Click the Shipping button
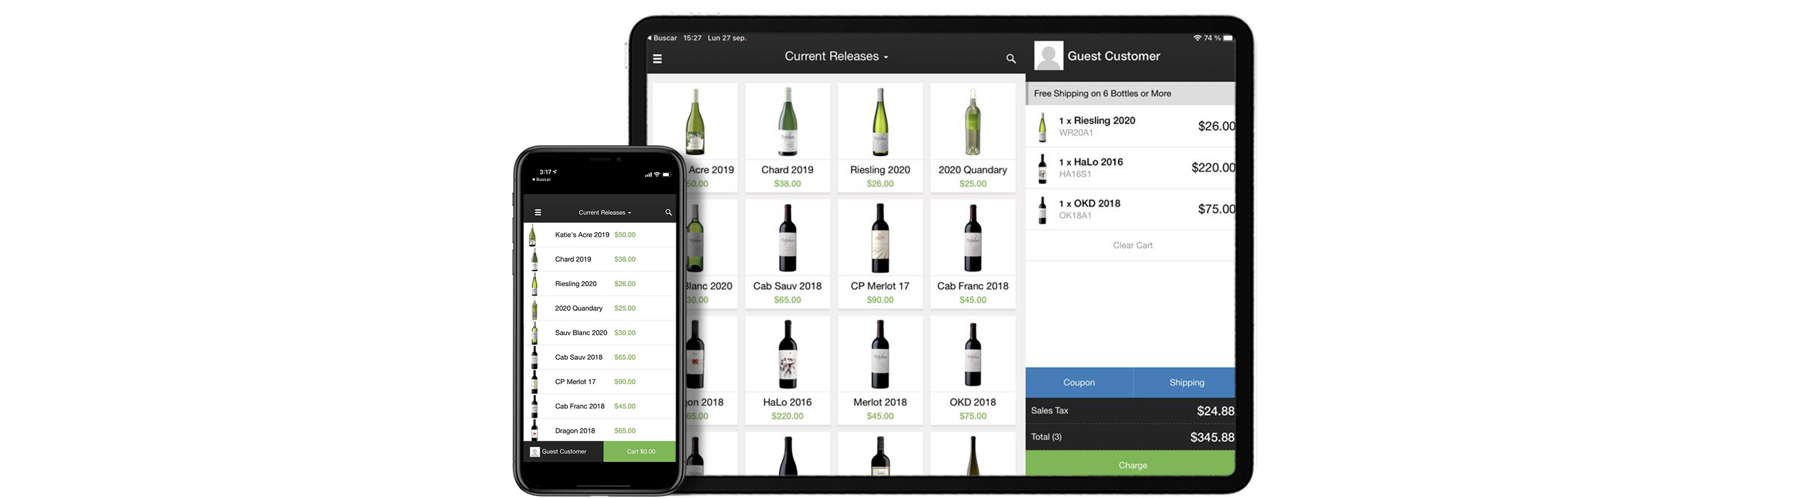The image size is (1812, 498). (1185, 383)
